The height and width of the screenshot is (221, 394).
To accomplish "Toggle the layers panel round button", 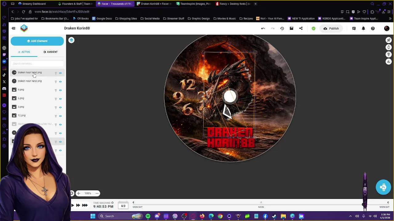I will tap(71, 40).
